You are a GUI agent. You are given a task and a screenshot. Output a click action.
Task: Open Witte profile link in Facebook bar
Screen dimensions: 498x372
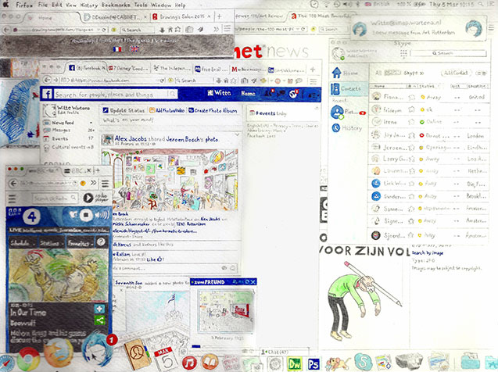click(219, 93)
